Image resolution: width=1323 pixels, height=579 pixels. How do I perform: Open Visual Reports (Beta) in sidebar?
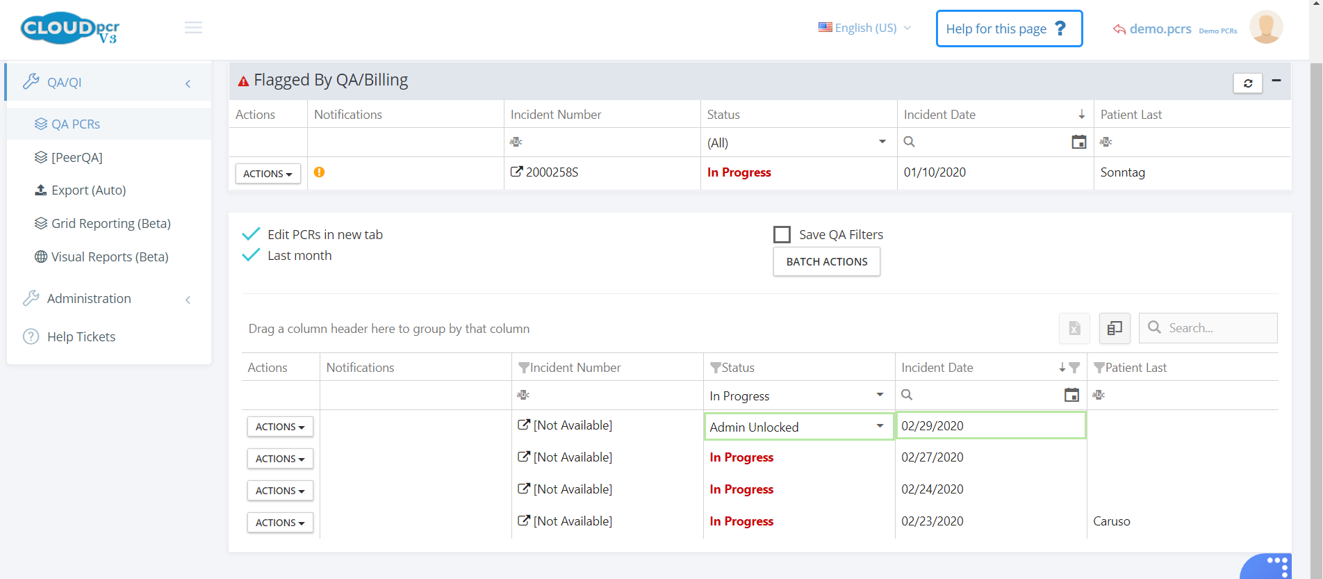coord(110,257)
